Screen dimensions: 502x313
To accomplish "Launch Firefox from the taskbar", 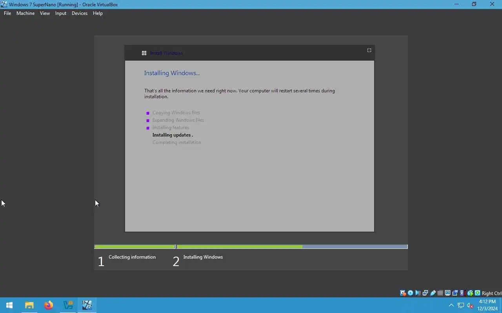I will [49, 305].
